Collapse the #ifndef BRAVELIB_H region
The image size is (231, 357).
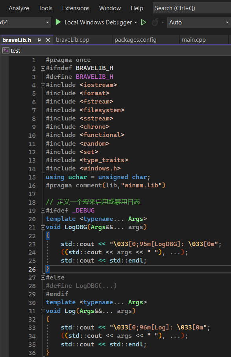pos(43,68)
